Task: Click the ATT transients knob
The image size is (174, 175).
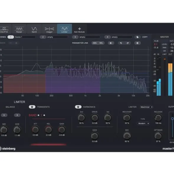Action: [35, 130]
